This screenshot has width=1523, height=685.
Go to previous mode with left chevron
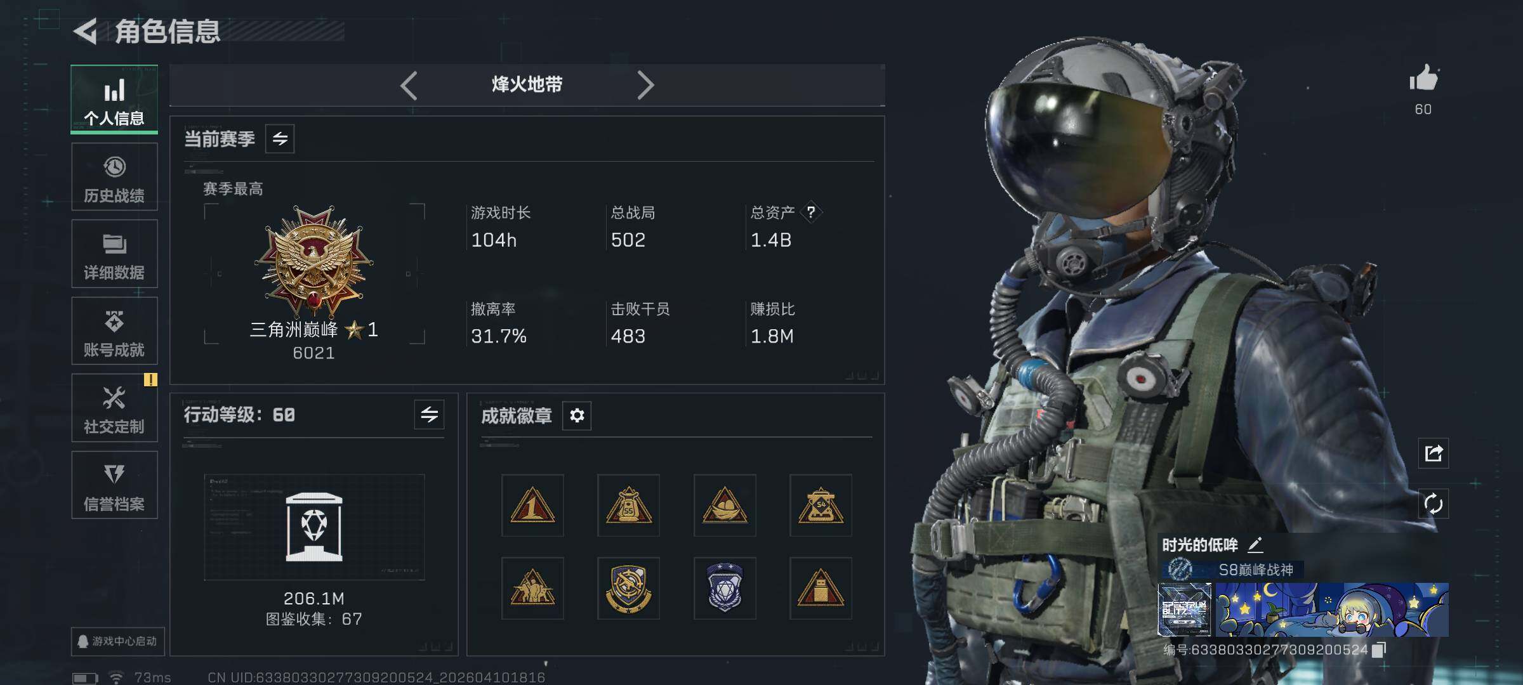pos(409,85)
